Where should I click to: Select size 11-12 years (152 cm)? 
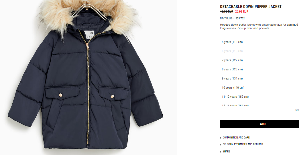259,97
